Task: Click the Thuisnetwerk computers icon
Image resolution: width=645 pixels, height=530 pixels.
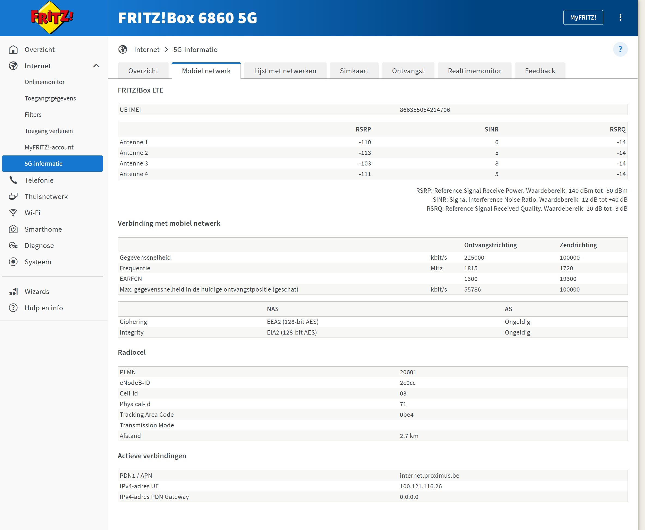Action: click(13, 197)
